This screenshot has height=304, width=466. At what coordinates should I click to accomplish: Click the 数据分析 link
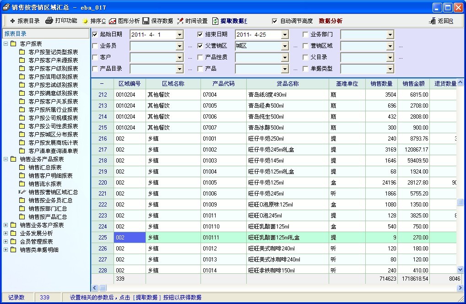pos(331,21)
